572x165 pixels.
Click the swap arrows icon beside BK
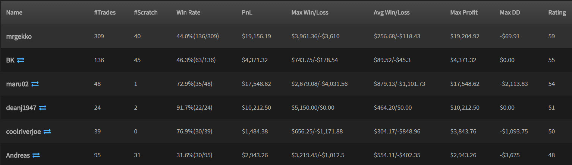(x=21, y=60)
